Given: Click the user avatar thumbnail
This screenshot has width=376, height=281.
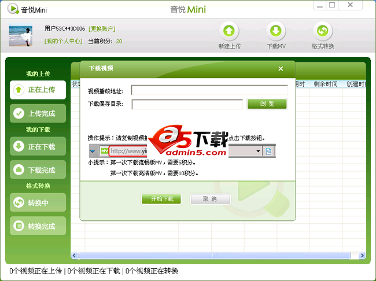Looking at the screenshot, I should pyautogui.click(x=21, y=35).
